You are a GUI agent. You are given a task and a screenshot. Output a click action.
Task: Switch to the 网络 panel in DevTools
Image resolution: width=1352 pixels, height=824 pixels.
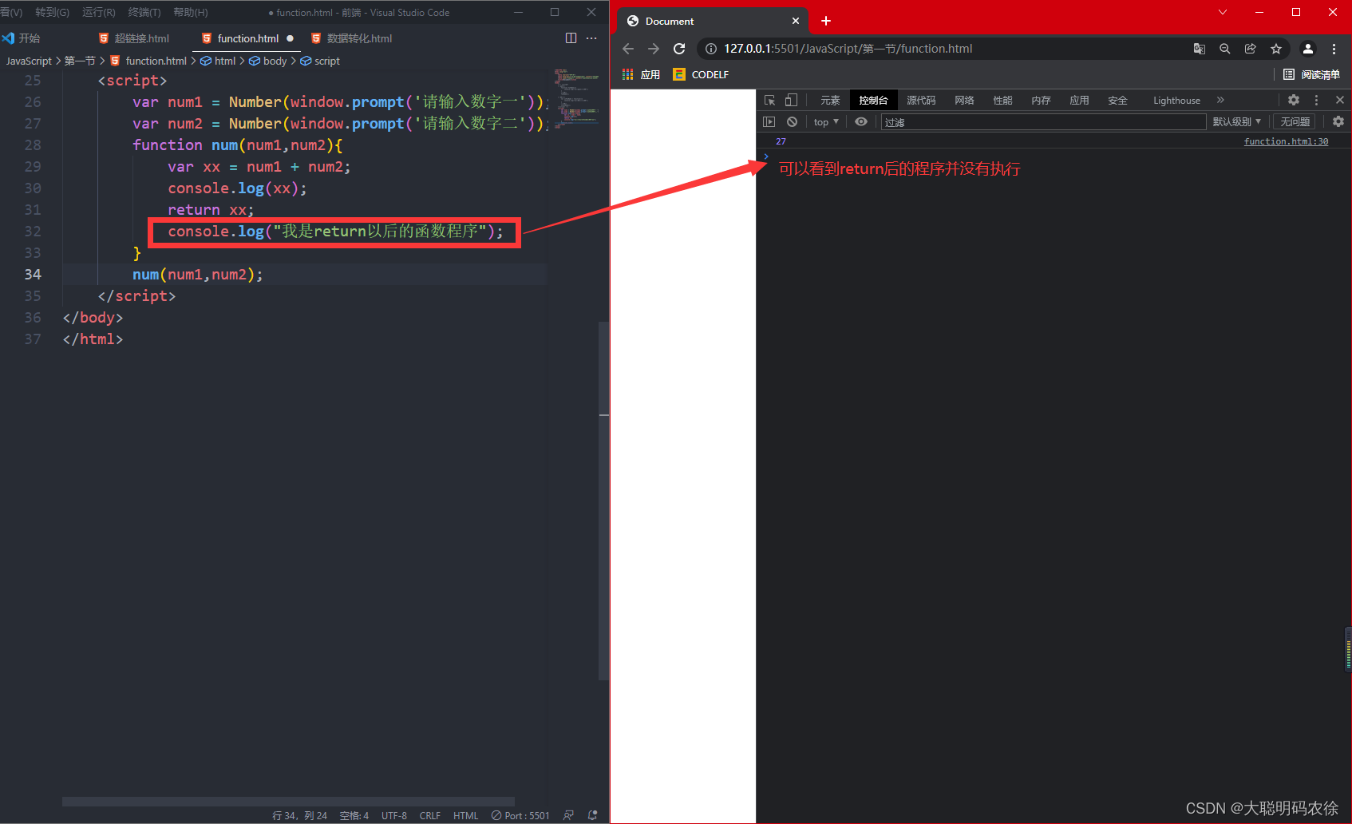pos(963,100)
